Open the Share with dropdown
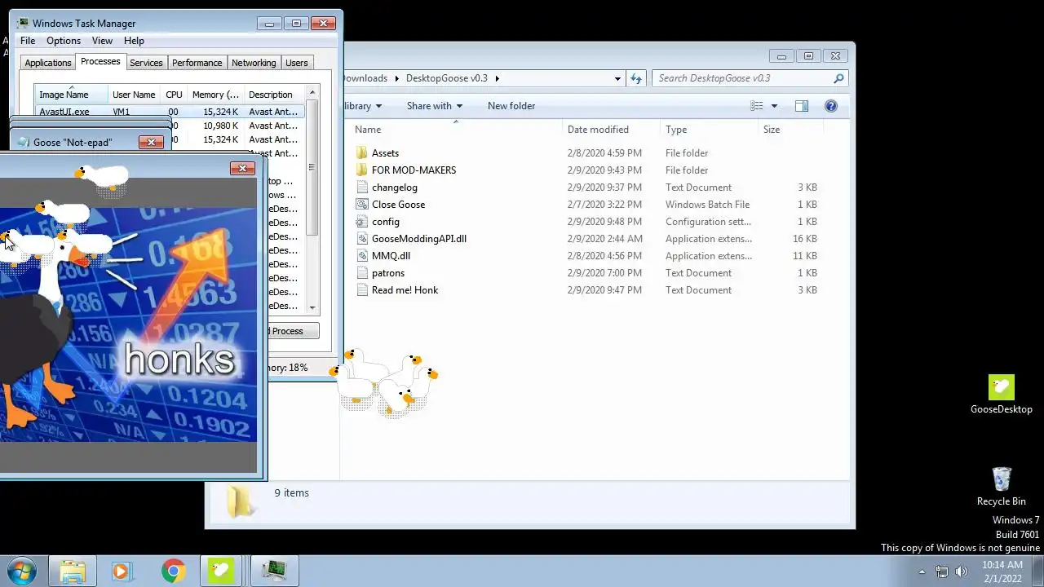Screen dimensions: 1044x587 click(435, 106)
